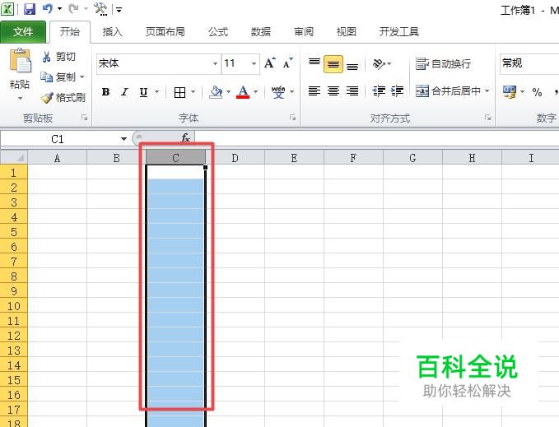
Task: Expand the fill color dropdown arrow
Action: (229, 92)
